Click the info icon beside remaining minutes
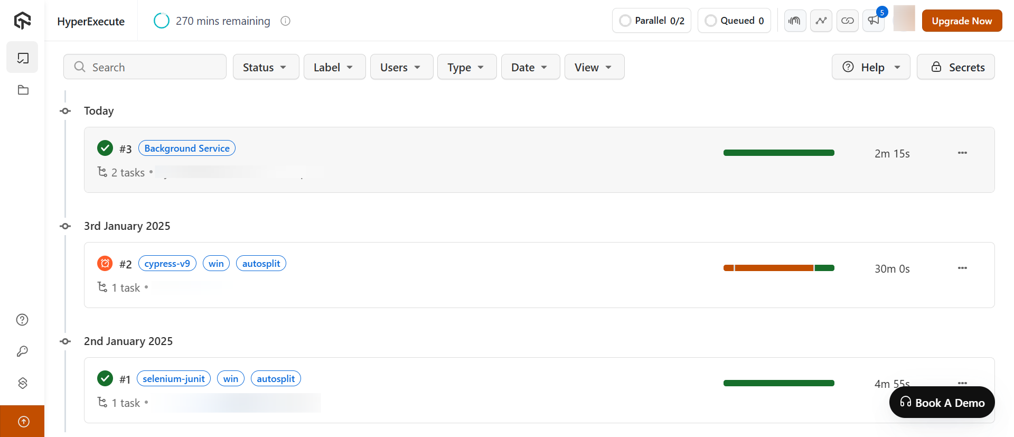Viewport: 1014px width, 437px height. [286, 21]
